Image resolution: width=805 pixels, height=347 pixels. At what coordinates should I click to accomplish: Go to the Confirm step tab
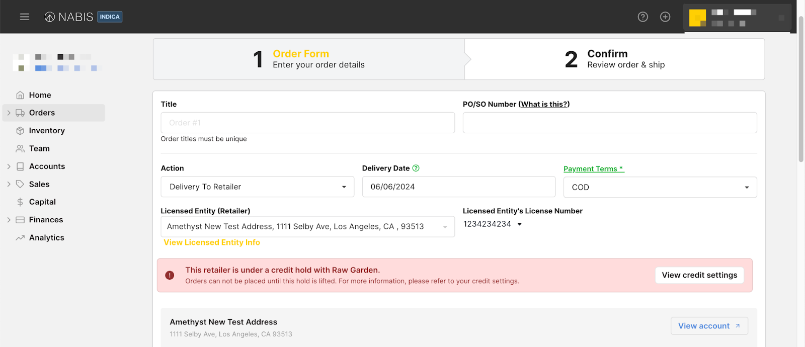click(614, 59)
